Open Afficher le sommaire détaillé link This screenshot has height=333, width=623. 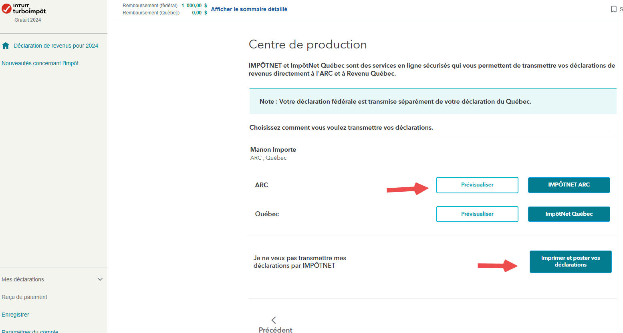coord(249,9)
